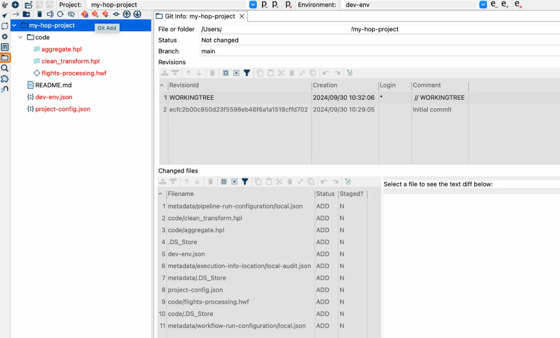Click the Git Push up-arrow icon
Screen dimensions: 560x338
pos(127,14)
